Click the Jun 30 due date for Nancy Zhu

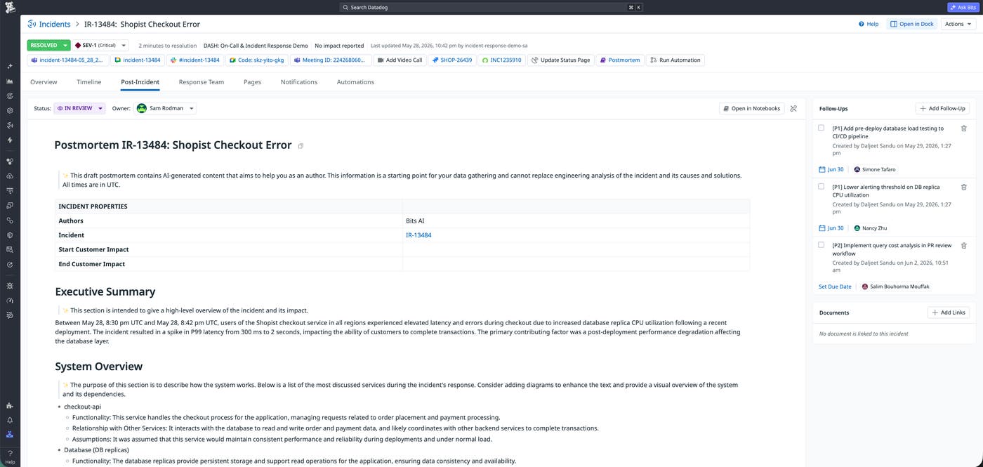pyautogui.click(x=831, y=228)
